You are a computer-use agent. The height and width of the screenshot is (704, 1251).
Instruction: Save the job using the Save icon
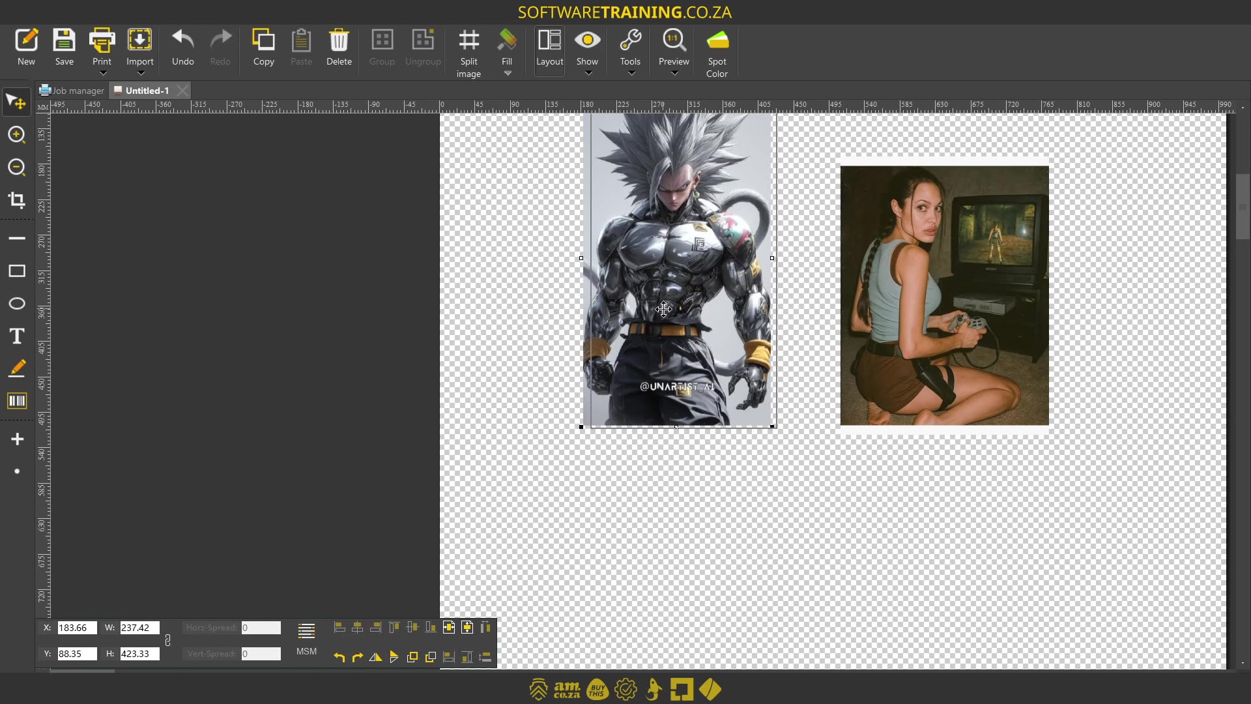pos(64,40)
